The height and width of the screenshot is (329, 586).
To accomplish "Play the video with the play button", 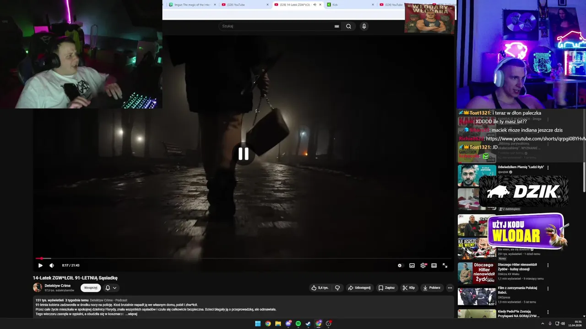I will [40, 265].
